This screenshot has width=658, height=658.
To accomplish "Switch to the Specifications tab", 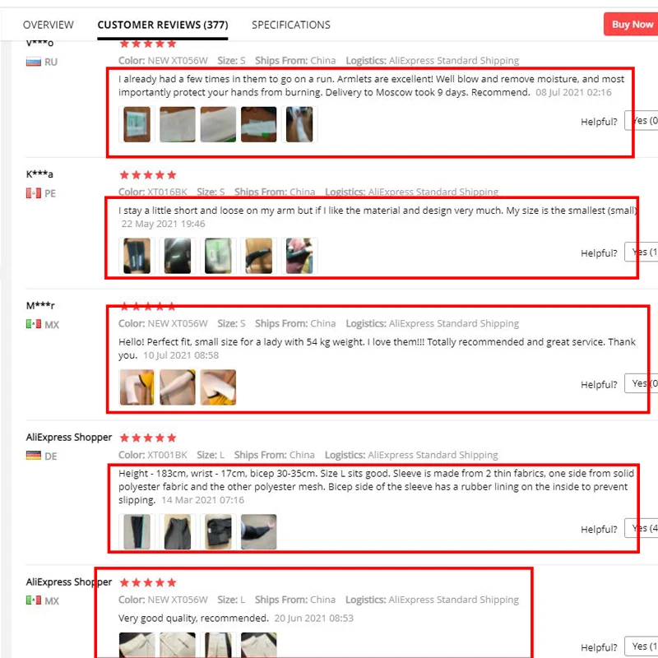I will 291,25.
